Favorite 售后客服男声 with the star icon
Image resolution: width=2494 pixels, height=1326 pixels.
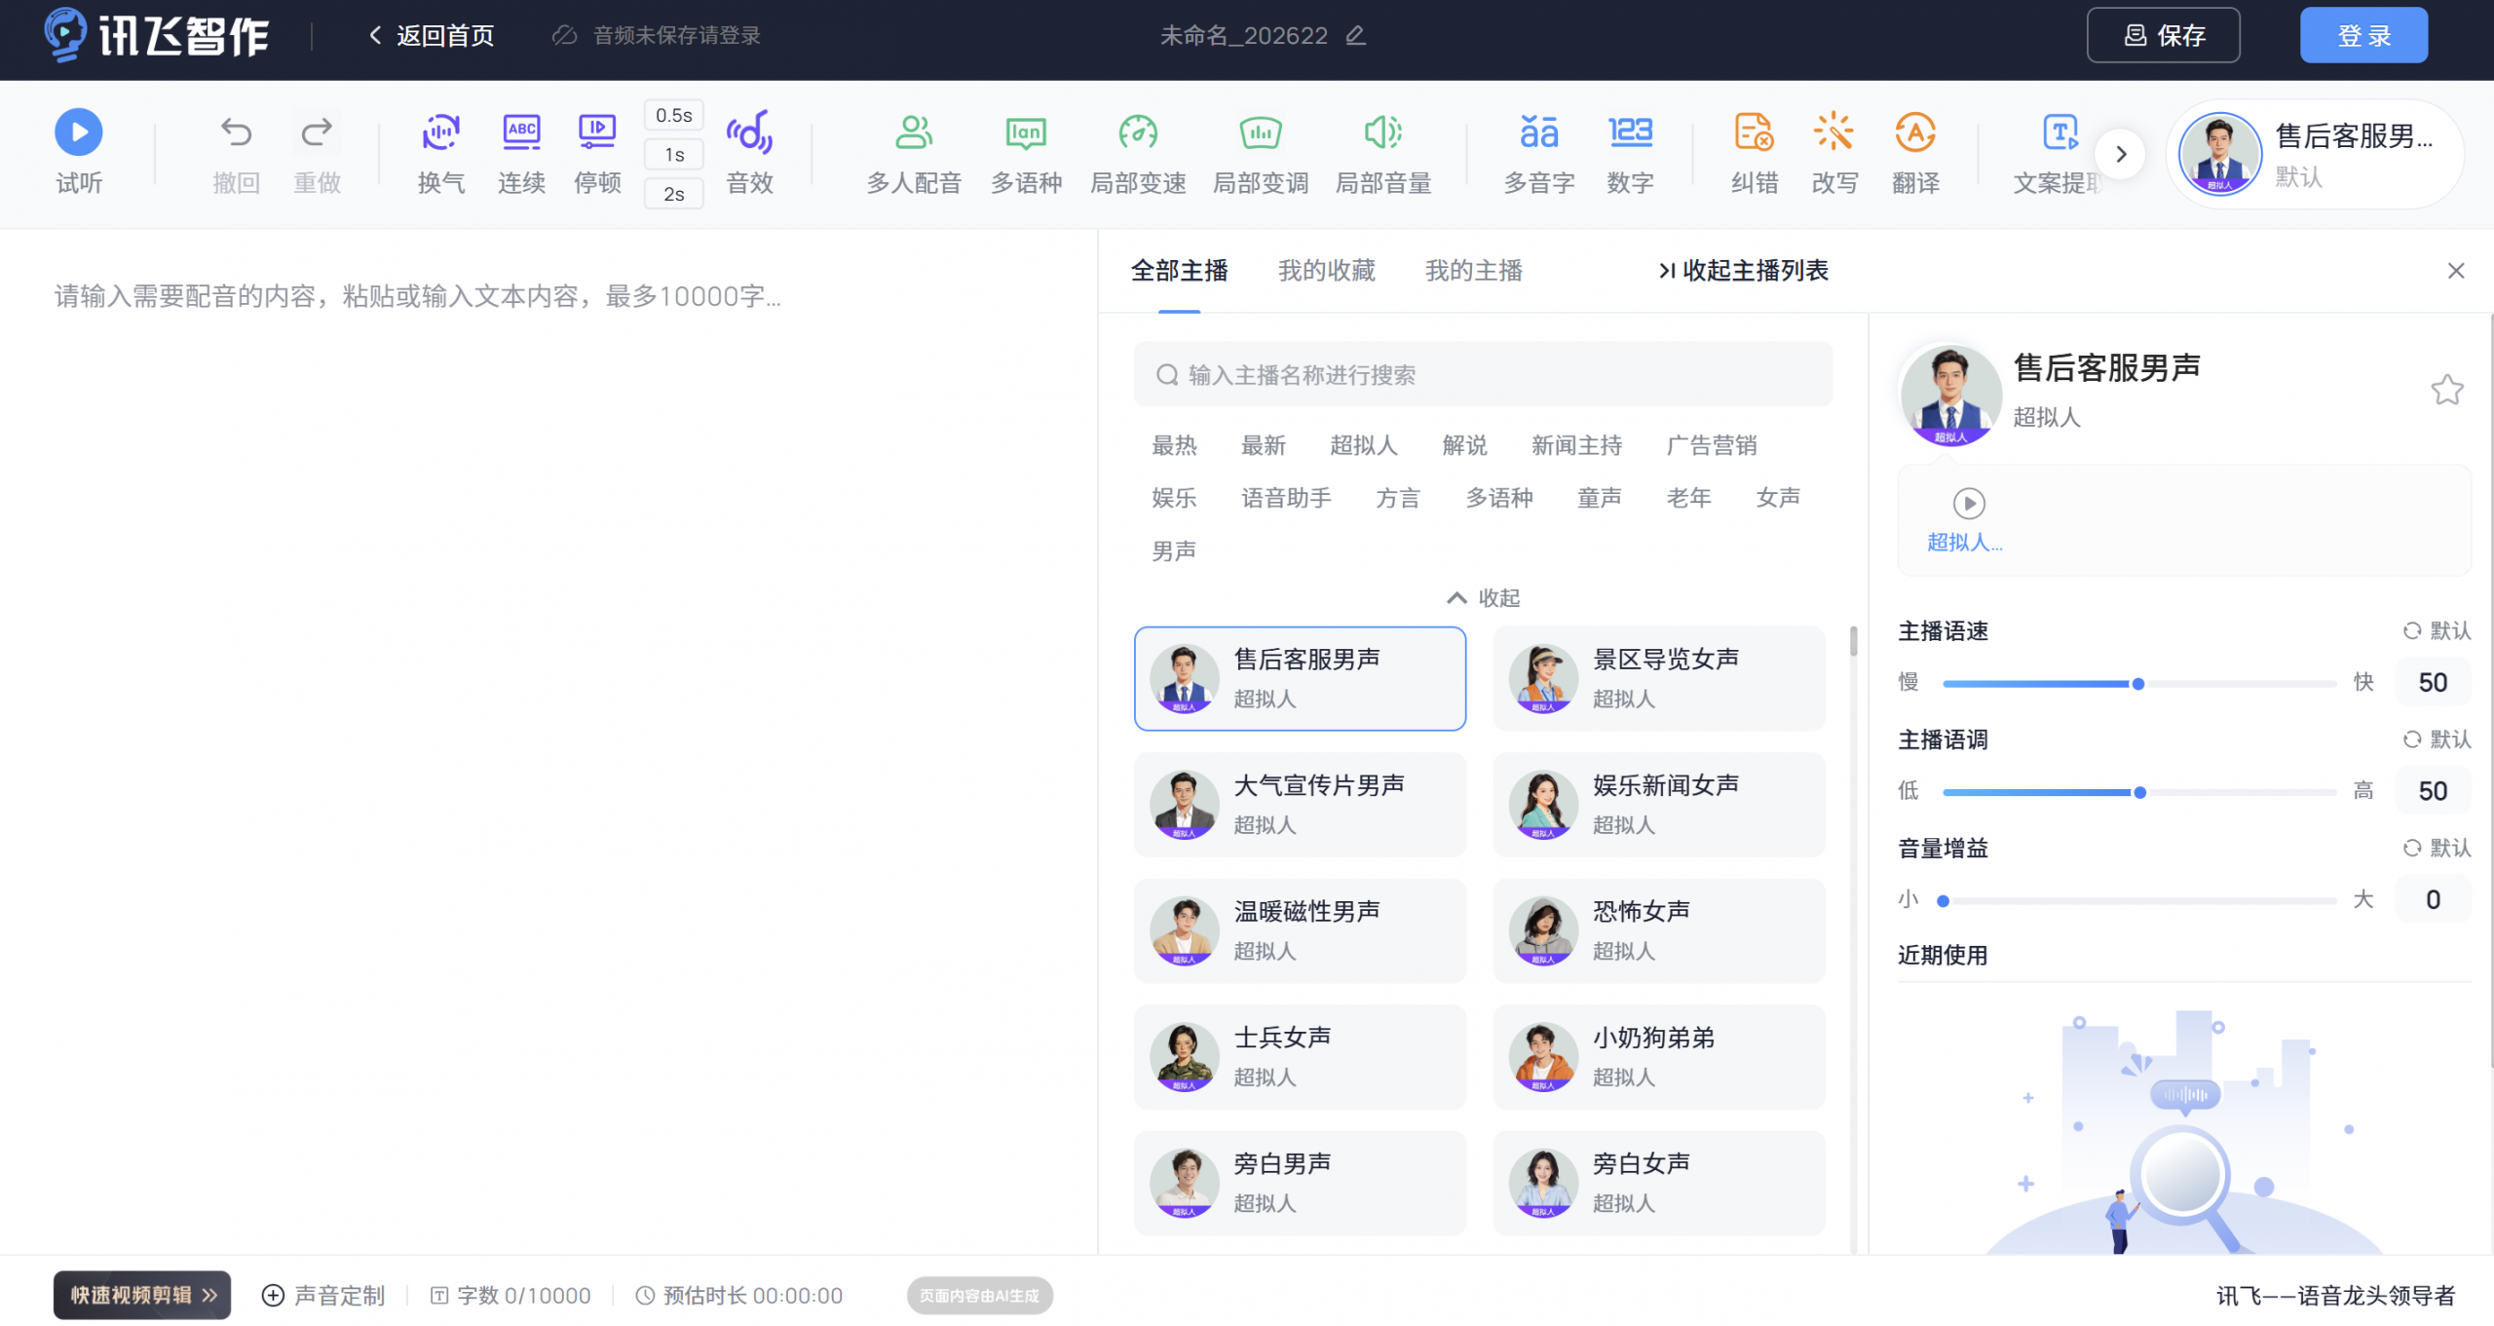click(x=2446, y=389)
